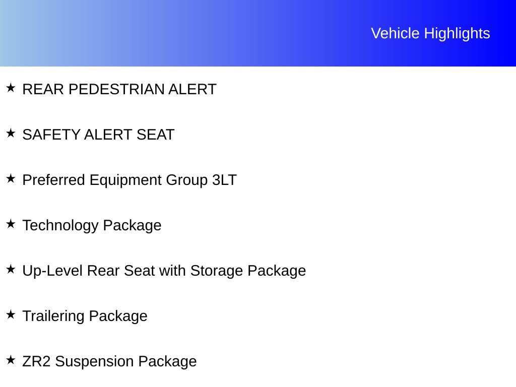Click the ZR2 label in the last item
The width and height of the screenshot is (516, 387).
(x=36, y=361)
